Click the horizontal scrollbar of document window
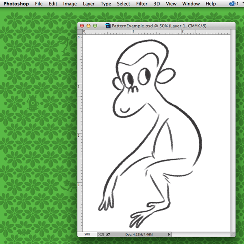244x244 pixels. click(201, 234)
